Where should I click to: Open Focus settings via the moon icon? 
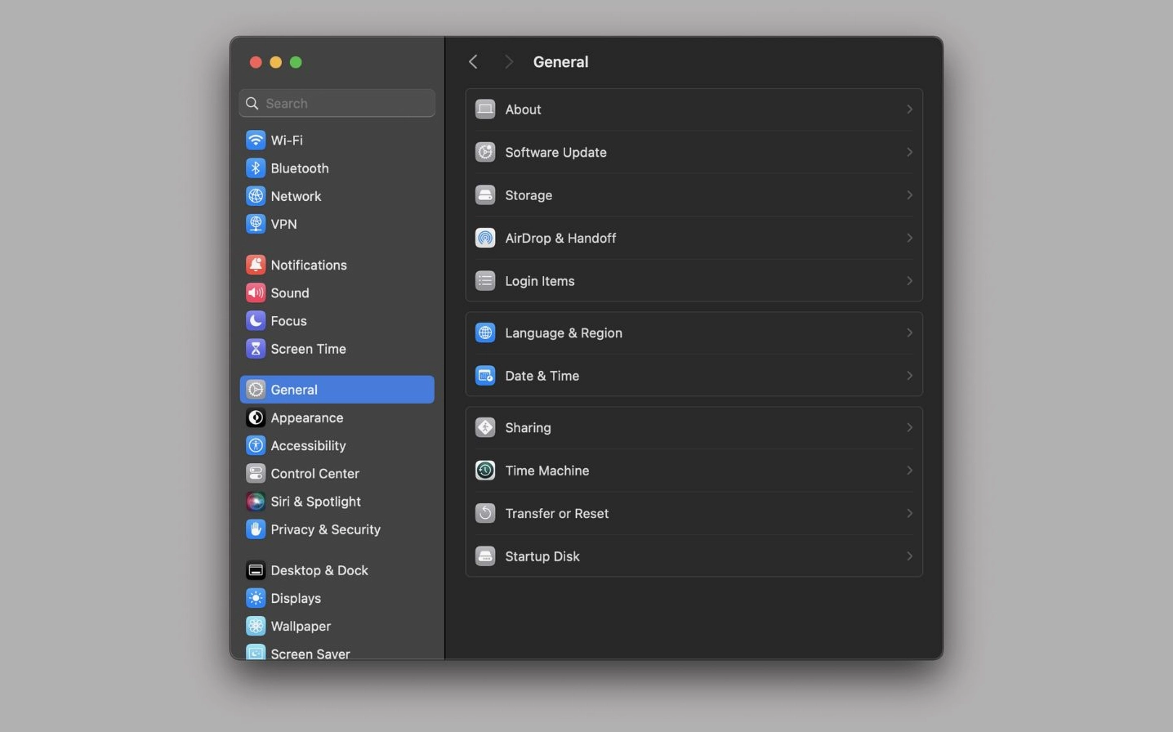point(256,320)
